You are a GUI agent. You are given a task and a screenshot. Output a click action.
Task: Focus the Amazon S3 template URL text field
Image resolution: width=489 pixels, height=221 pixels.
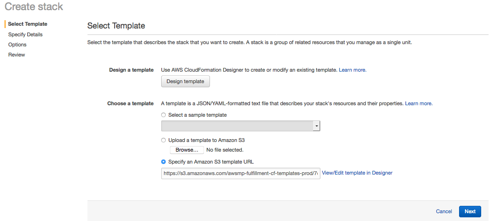pos(240,173)
